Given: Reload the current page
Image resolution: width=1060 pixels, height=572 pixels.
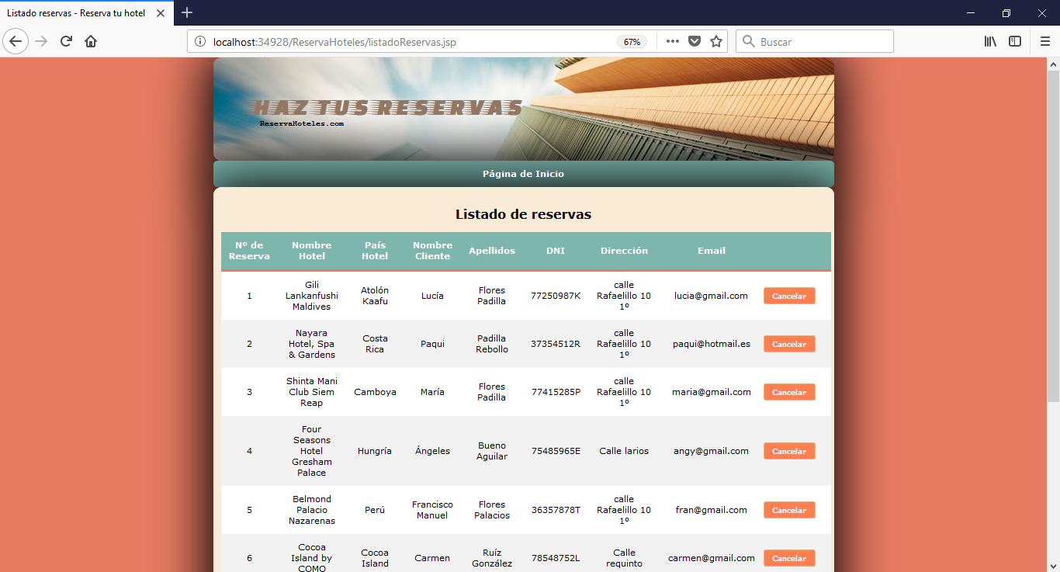Looking at the screenshot, I should [x=67, y=41].
